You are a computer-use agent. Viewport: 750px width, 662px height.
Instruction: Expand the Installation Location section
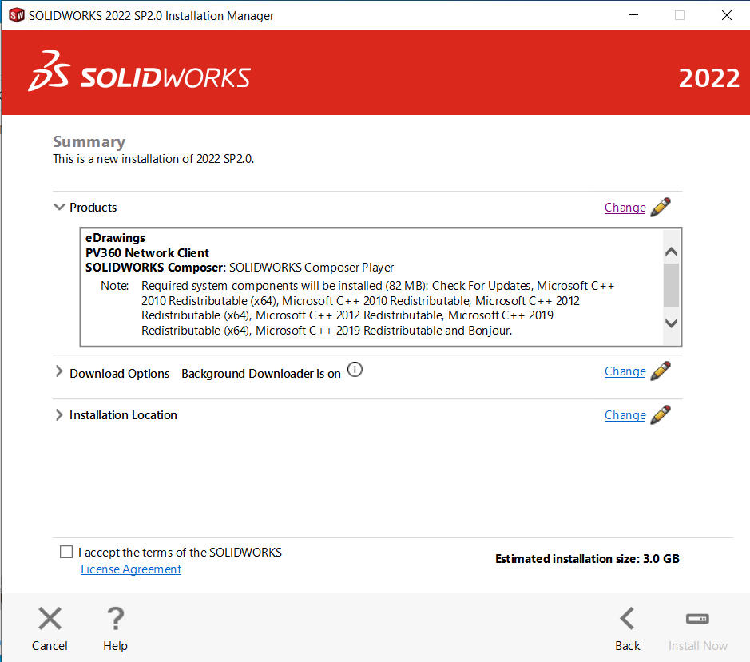[59, 415]
